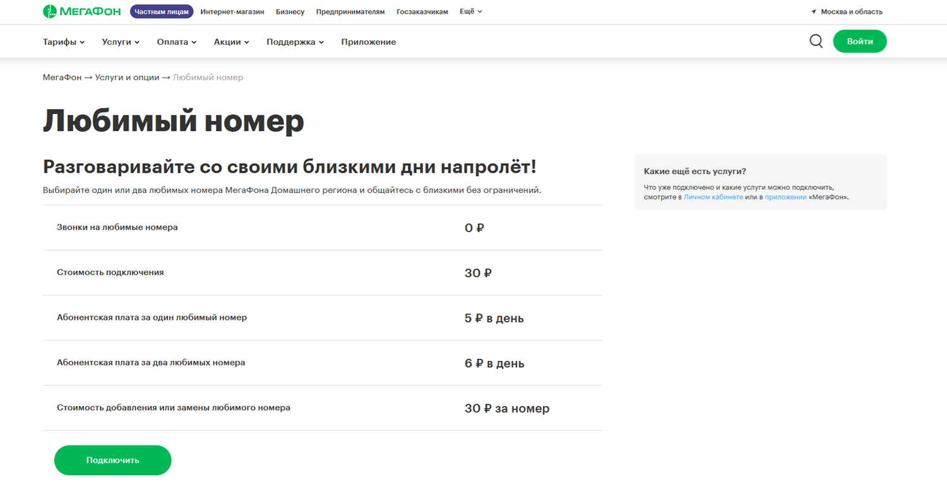The height and width of the screenshot is (487, 947).
Task: Click the Любимый номер page heading
Action: click(x=174, y=121)
